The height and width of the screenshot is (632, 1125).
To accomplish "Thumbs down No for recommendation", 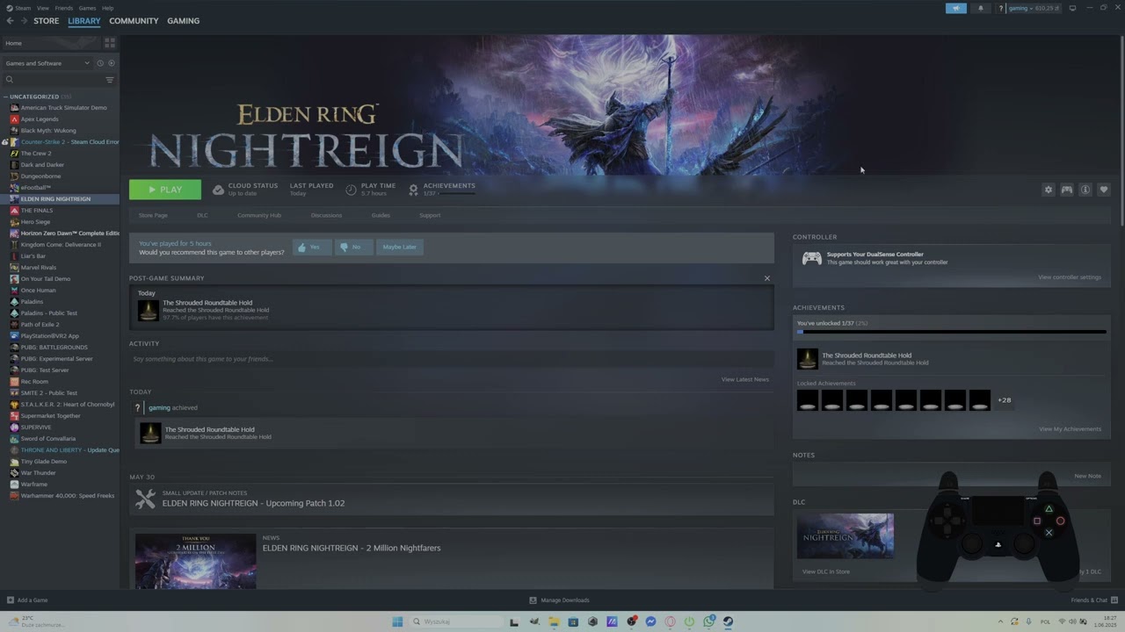I will (x=353, y=248).
